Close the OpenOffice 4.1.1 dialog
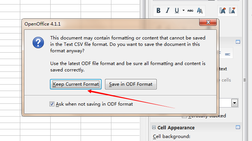Screen dimensions: 252x141 [208, 22]
